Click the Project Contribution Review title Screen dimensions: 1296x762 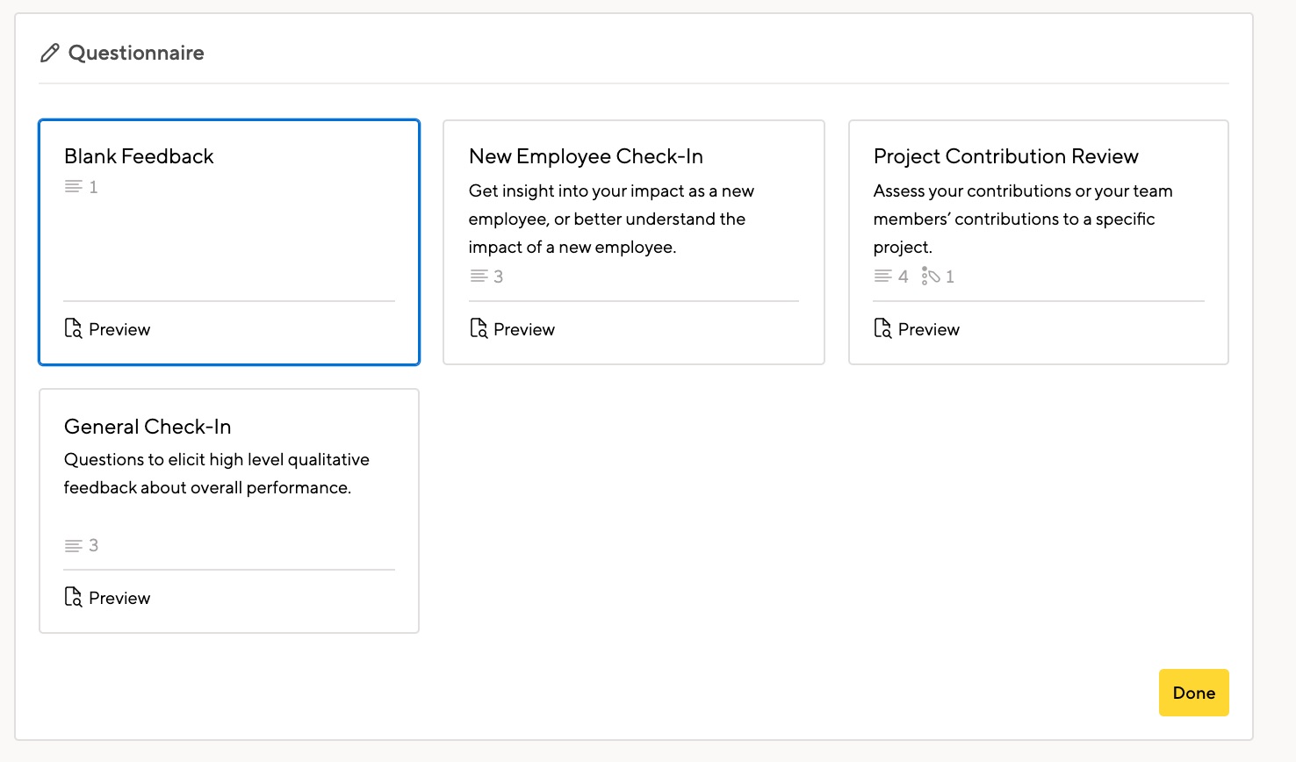coord(1005,156)
